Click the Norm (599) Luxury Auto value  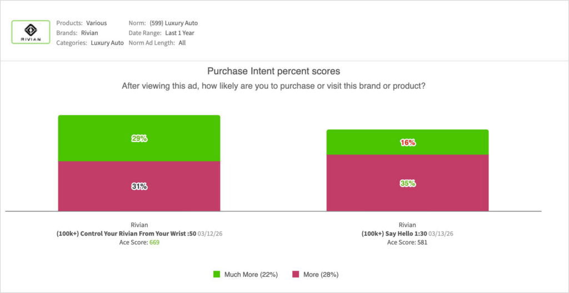pyautogui.click(x=173, y=23)
